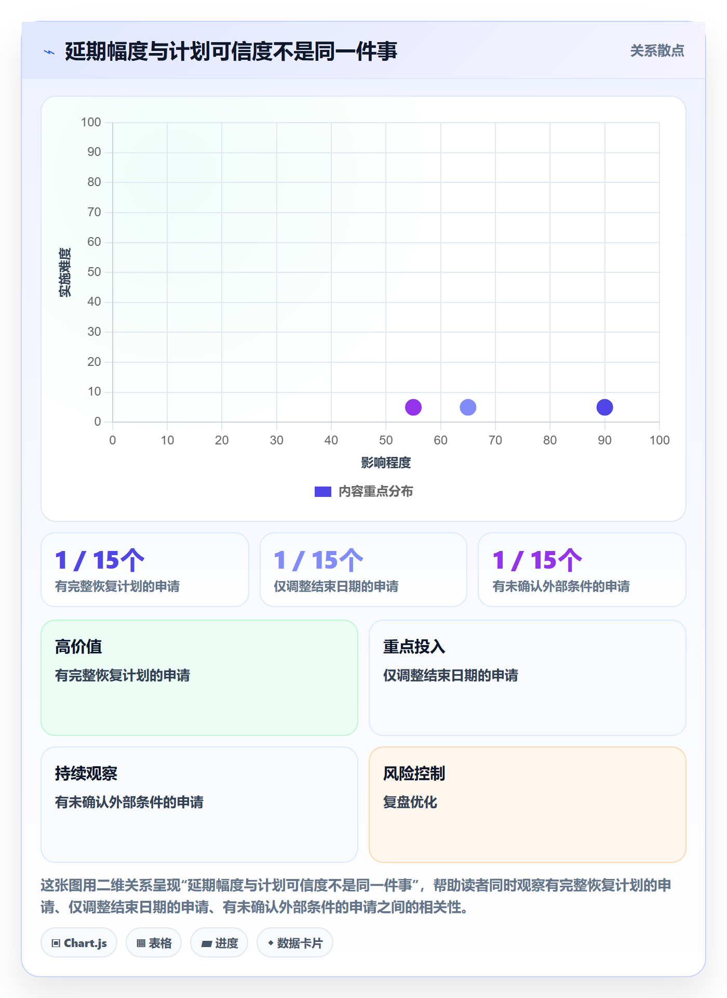Click the x-axis tick label 50
Viewport: 727px width, 998px height.
pyautogui.click(x=386, y=440)
